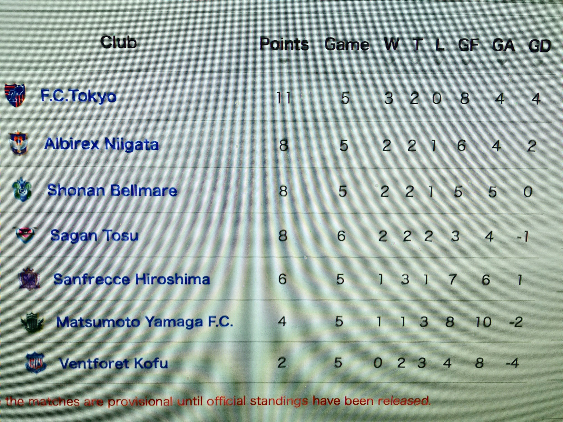Click the F.C.Tokyo club crest icon
The width and height of the screenshot is (563, 422).
(x=15, y=95)
